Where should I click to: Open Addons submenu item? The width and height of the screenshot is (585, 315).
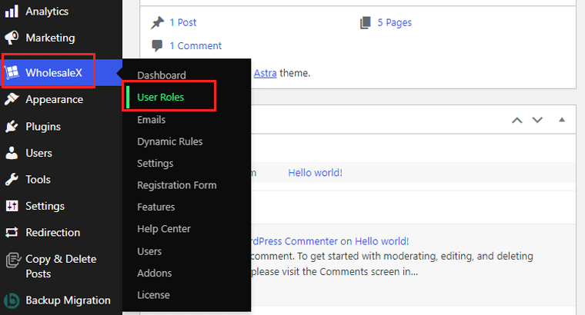[154, 273]
